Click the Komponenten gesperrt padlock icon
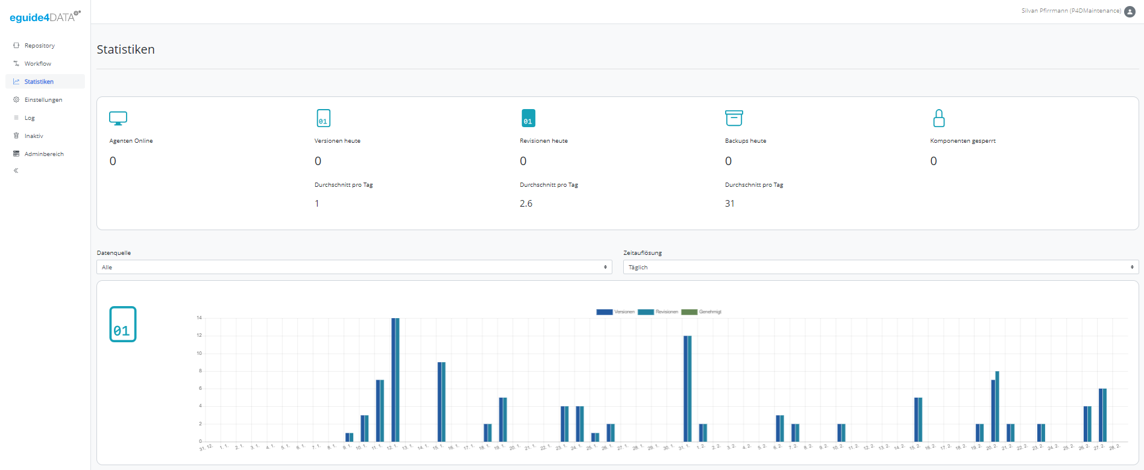The height and width of the screenshot is (470, 1144). click(x=938, y=118)
